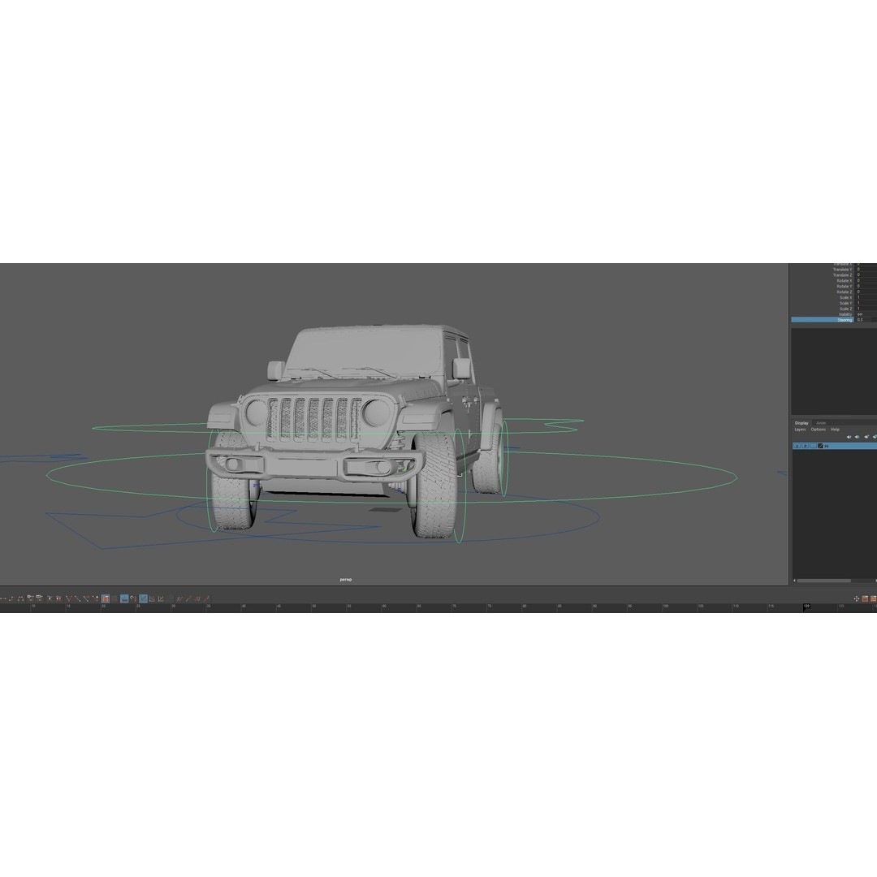877x877 pixels.
Task: Open the Options menu in Layer Editor
Action: coord(819,430)
